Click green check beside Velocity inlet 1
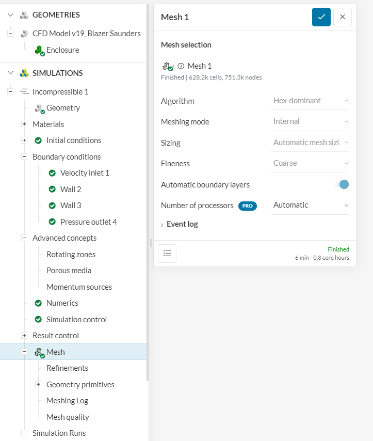 coord(52,173)
